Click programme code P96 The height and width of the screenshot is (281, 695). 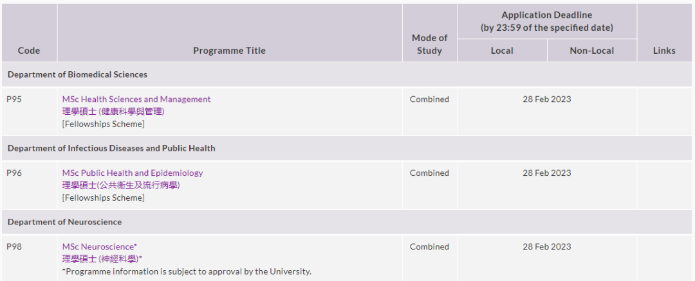14,173
